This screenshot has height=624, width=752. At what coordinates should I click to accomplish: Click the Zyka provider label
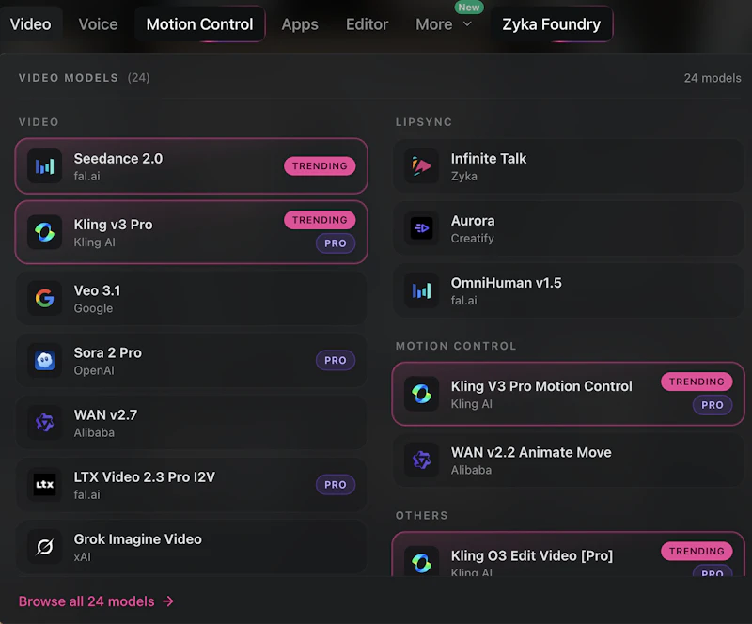(x=463, y=177)
